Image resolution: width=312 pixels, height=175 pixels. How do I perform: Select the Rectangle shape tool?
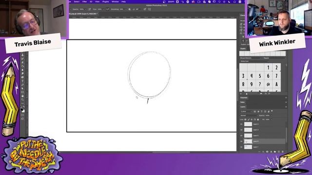(x=22, y=92)
